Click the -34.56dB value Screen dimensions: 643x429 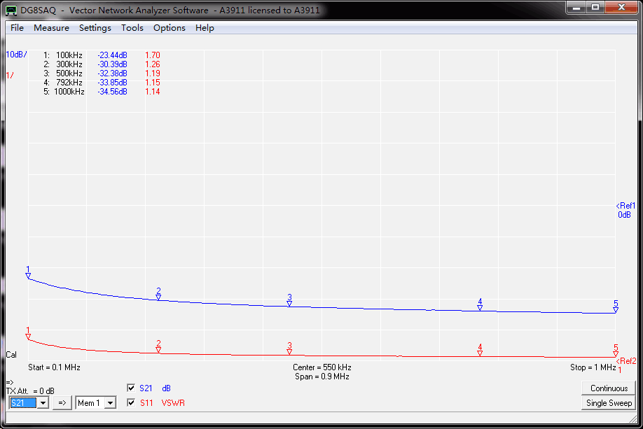tap(112, 92)
